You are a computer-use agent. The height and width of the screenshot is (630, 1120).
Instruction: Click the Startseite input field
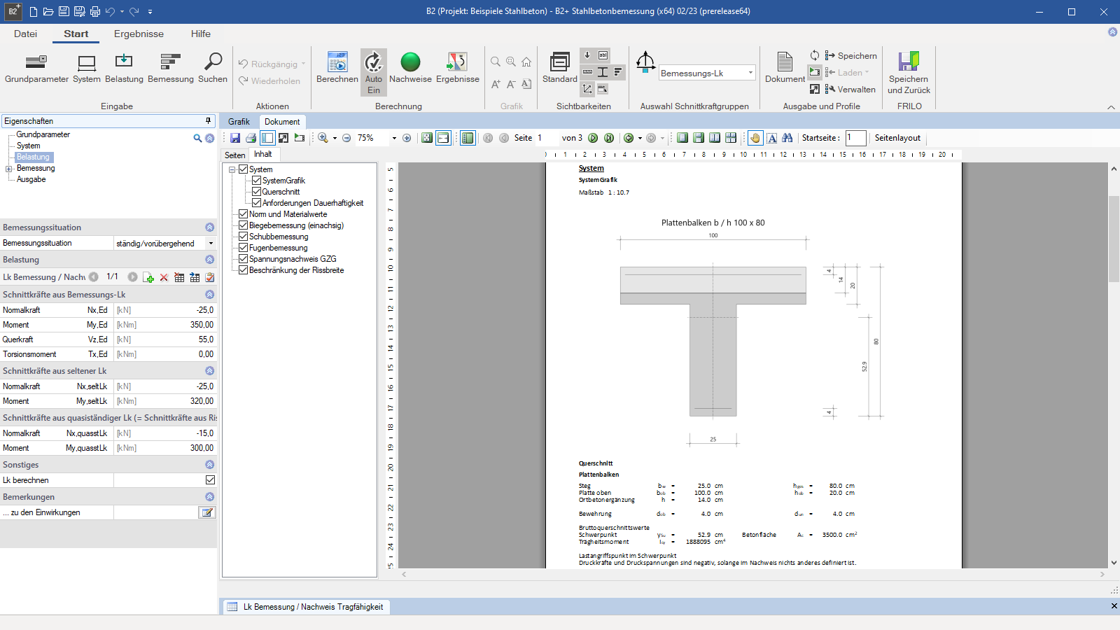point(855,138)
